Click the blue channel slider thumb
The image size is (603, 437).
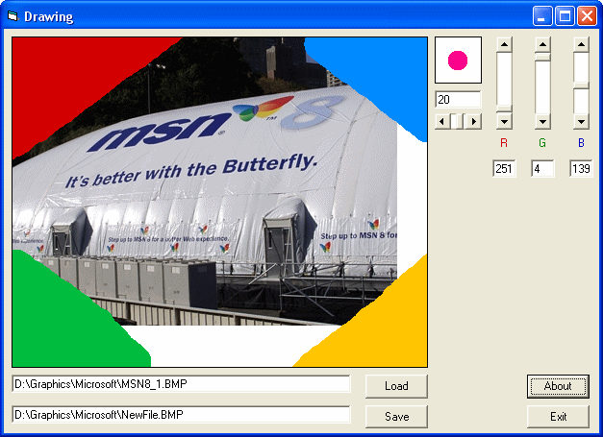pos(581,85)
